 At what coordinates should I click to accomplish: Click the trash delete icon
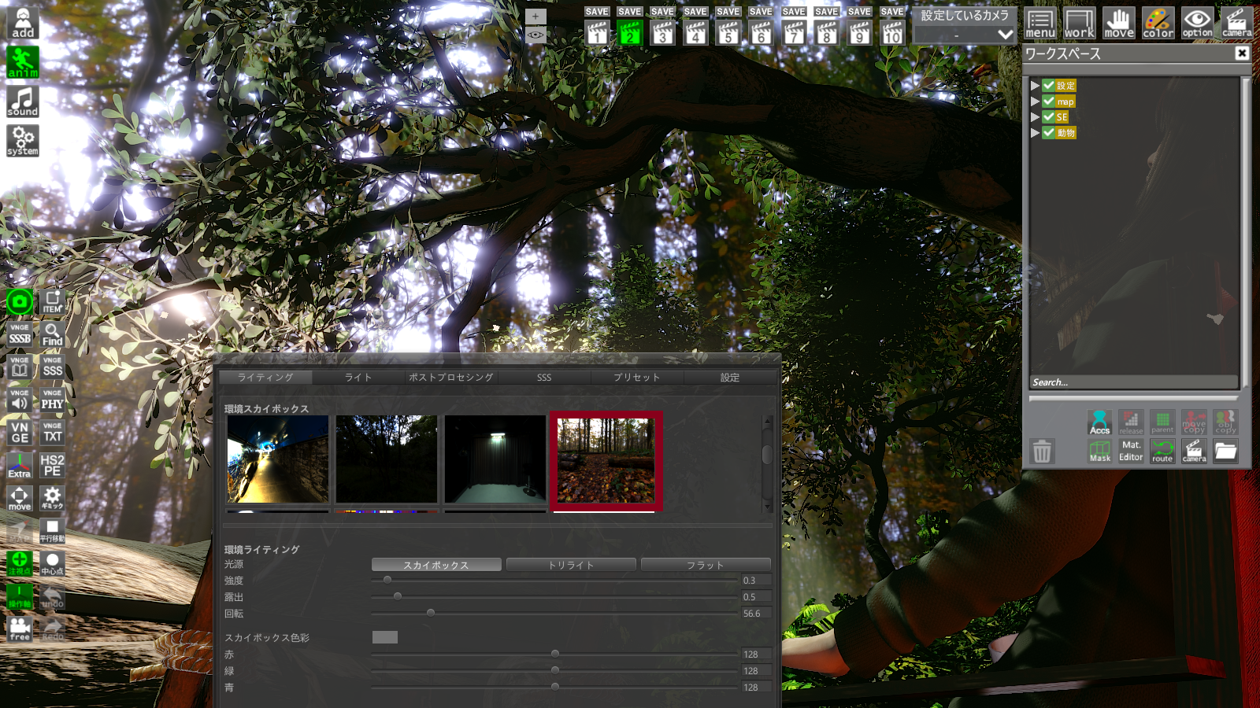[1042, 451]
